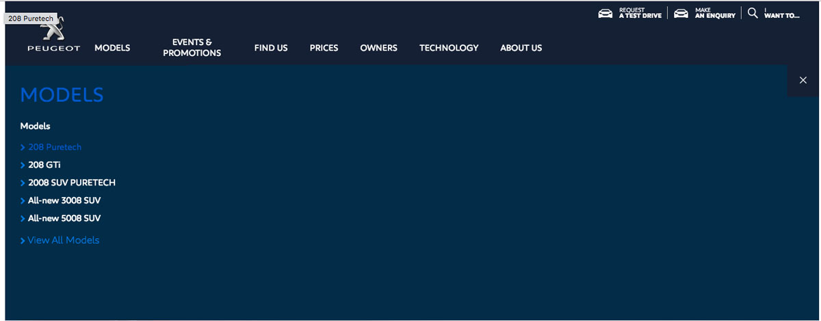Click the View All Models link
821x321 pixels.
click(x=63, y=240)
